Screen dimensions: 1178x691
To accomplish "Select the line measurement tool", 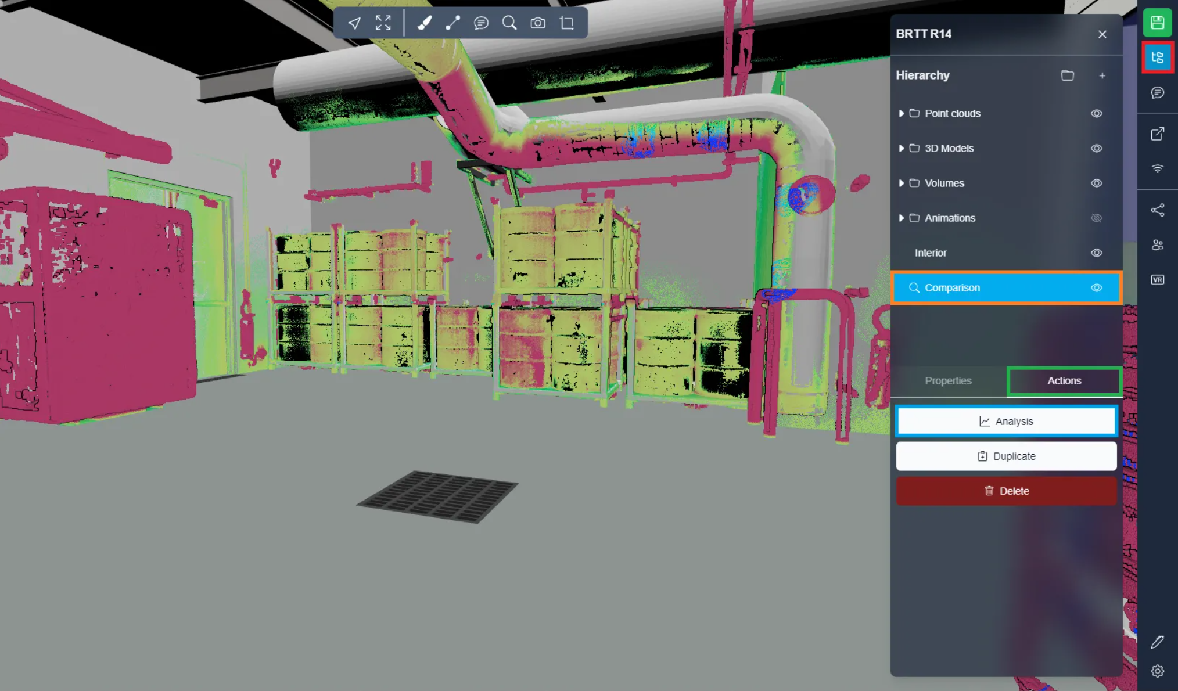I will pyautogui.click(x=452, y=23).
